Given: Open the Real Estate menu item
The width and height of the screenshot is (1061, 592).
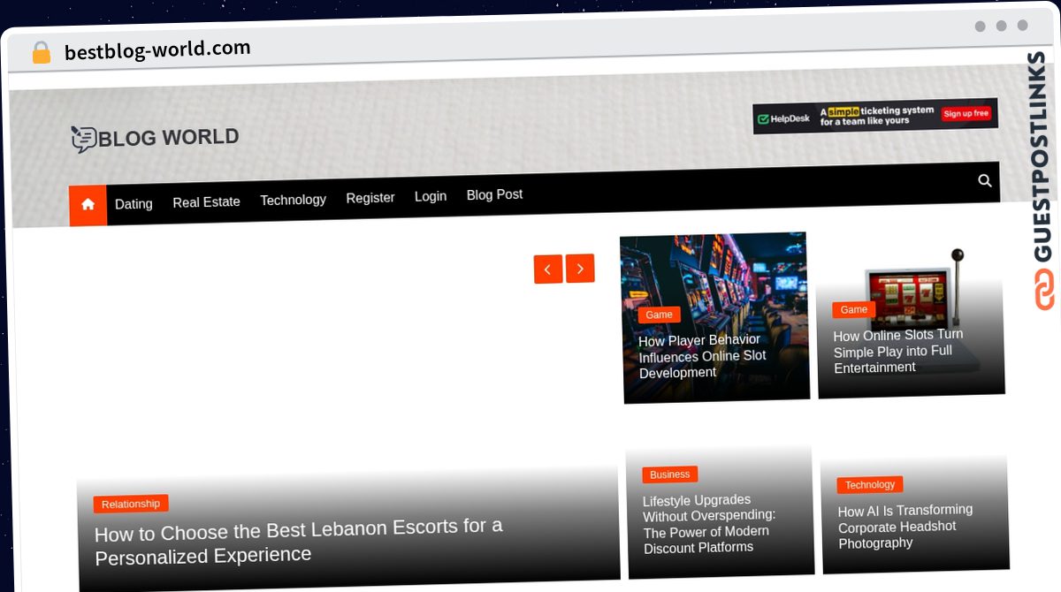Looking at the screenshot, I should 206,201.
